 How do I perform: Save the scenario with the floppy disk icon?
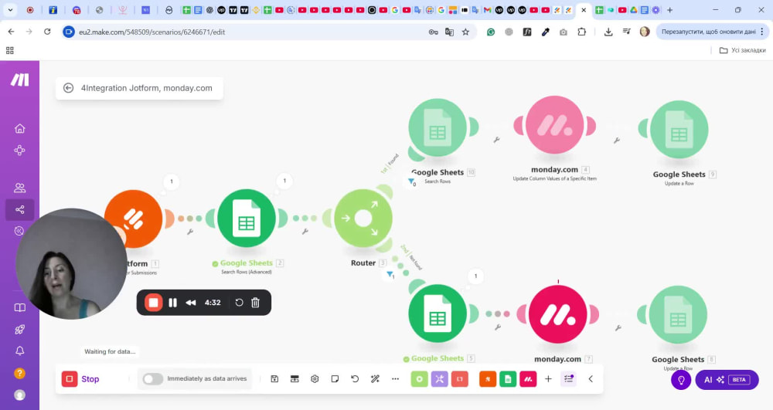click(274, 379)
